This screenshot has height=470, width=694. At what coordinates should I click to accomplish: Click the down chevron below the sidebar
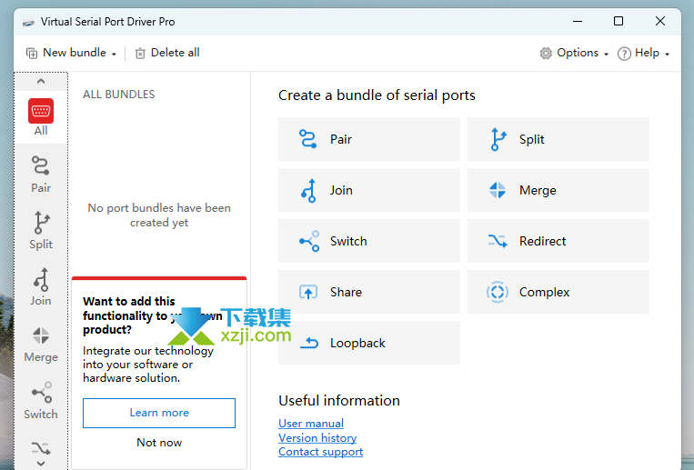point(41,464)
